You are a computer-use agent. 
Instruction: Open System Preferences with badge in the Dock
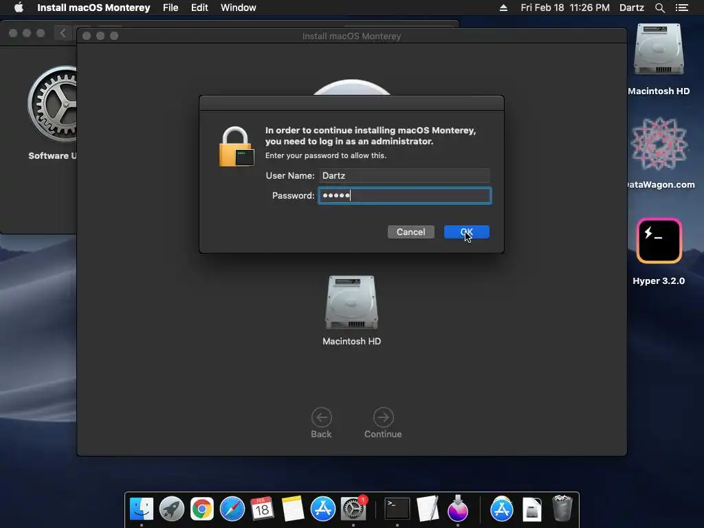click(x=353, y=509)
